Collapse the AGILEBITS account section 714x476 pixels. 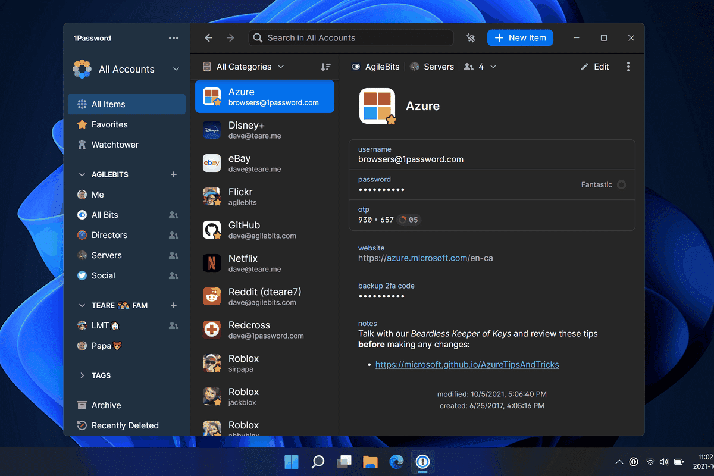coord(82,174)
